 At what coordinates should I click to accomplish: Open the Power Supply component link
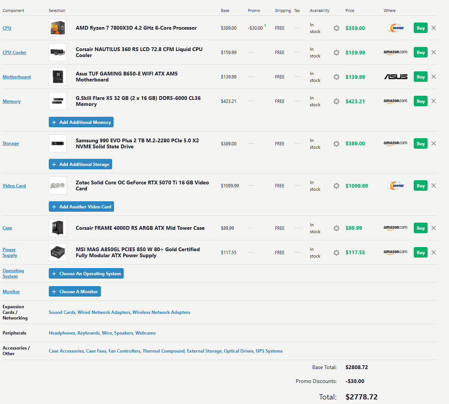[10, 253]
